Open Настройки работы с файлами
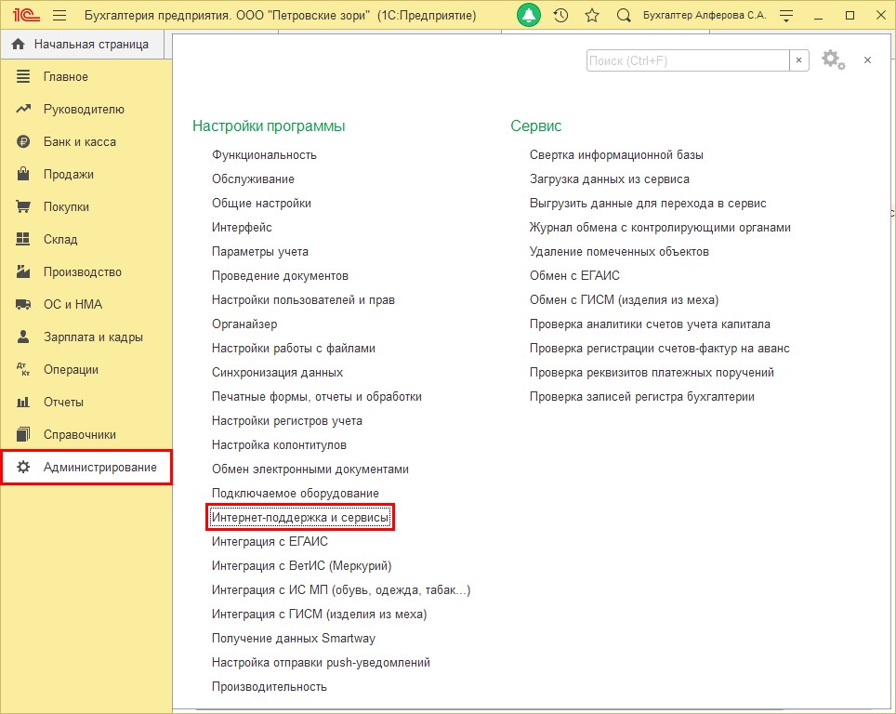This screenshot has height=714, width=896. (x=294, y=348)
